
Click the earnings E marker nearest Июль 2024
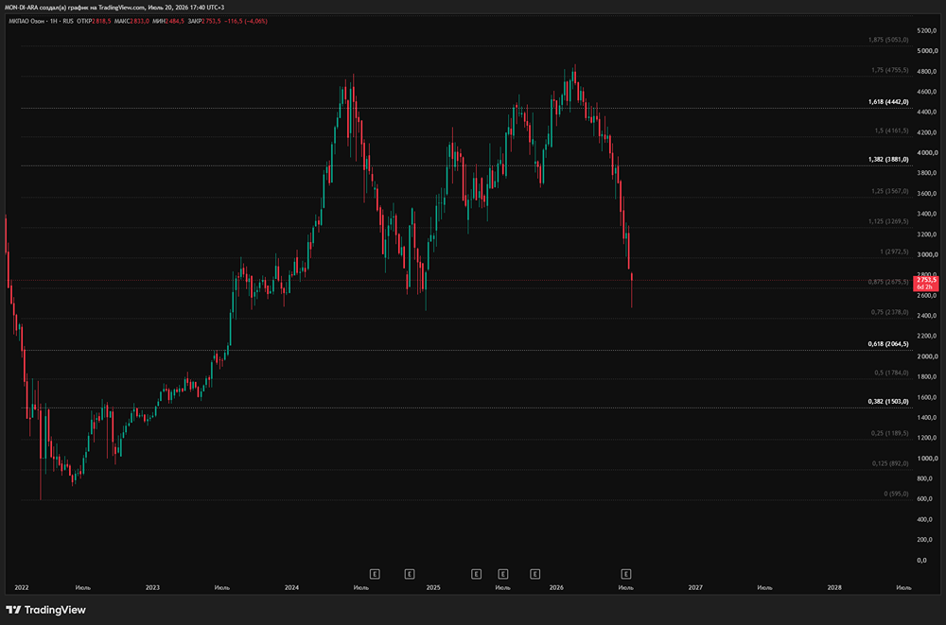(x=374, y=574)
